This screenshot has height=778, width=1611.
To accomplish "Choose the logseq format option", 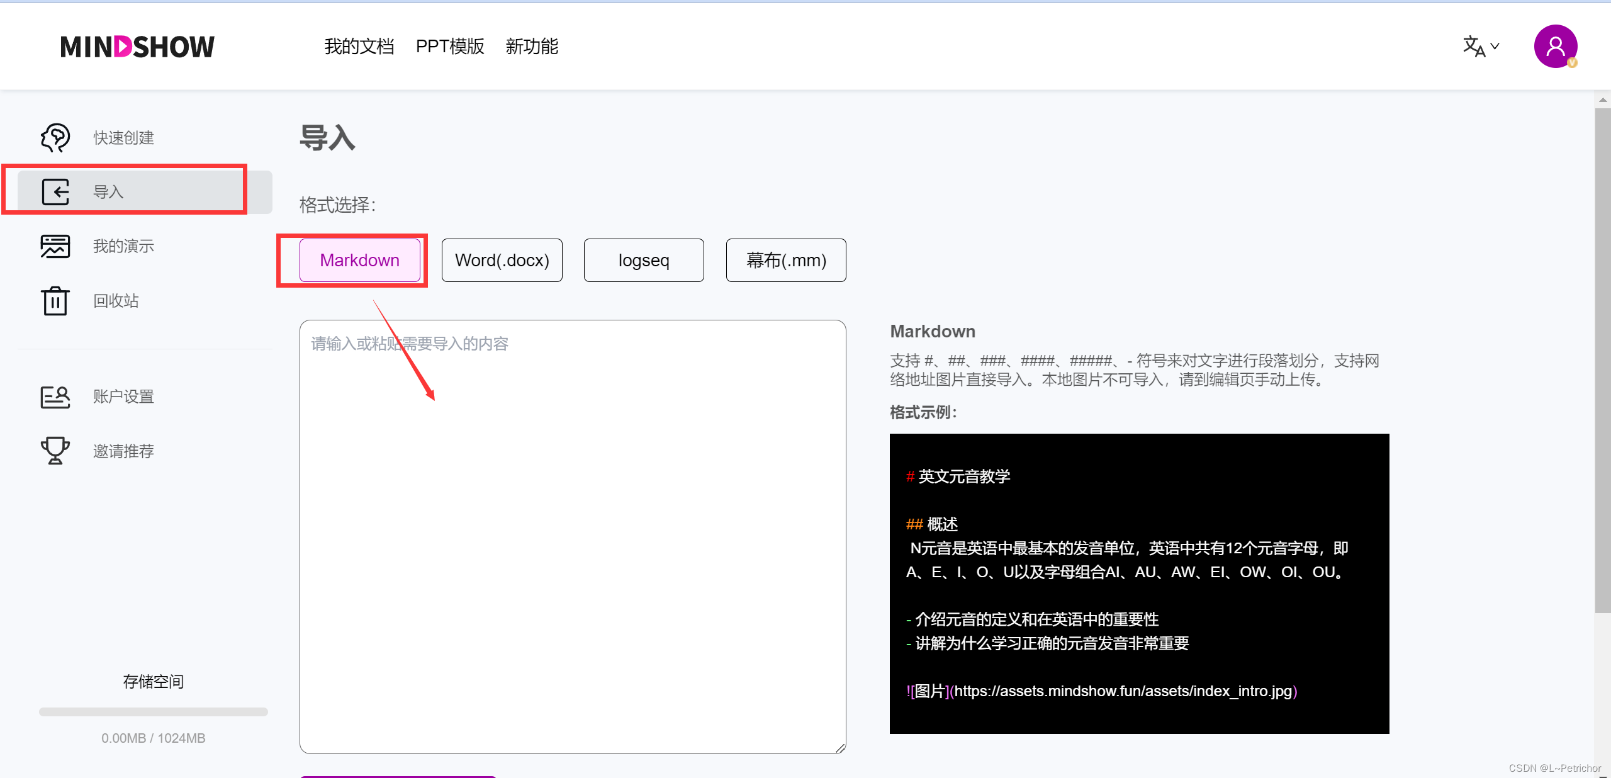I will [x=643, y=260].
